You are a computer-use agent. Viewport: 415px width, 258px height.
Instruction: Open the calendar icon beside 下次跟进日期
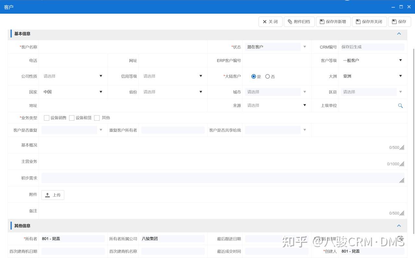(400, 238)
